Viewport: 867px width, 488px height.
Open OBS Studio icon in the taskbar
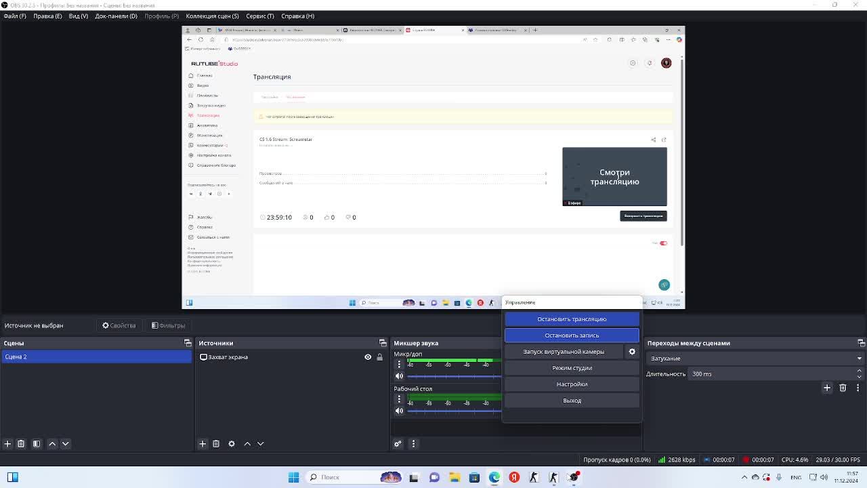(x=574, y=477)
